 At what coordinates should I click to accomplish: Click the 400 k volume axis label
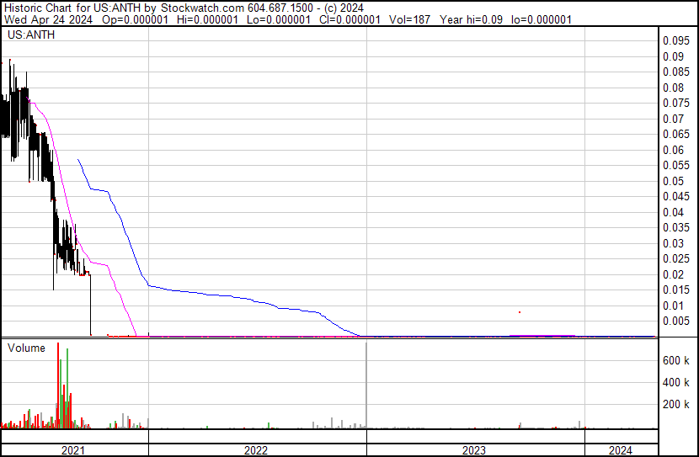[677, 383]
